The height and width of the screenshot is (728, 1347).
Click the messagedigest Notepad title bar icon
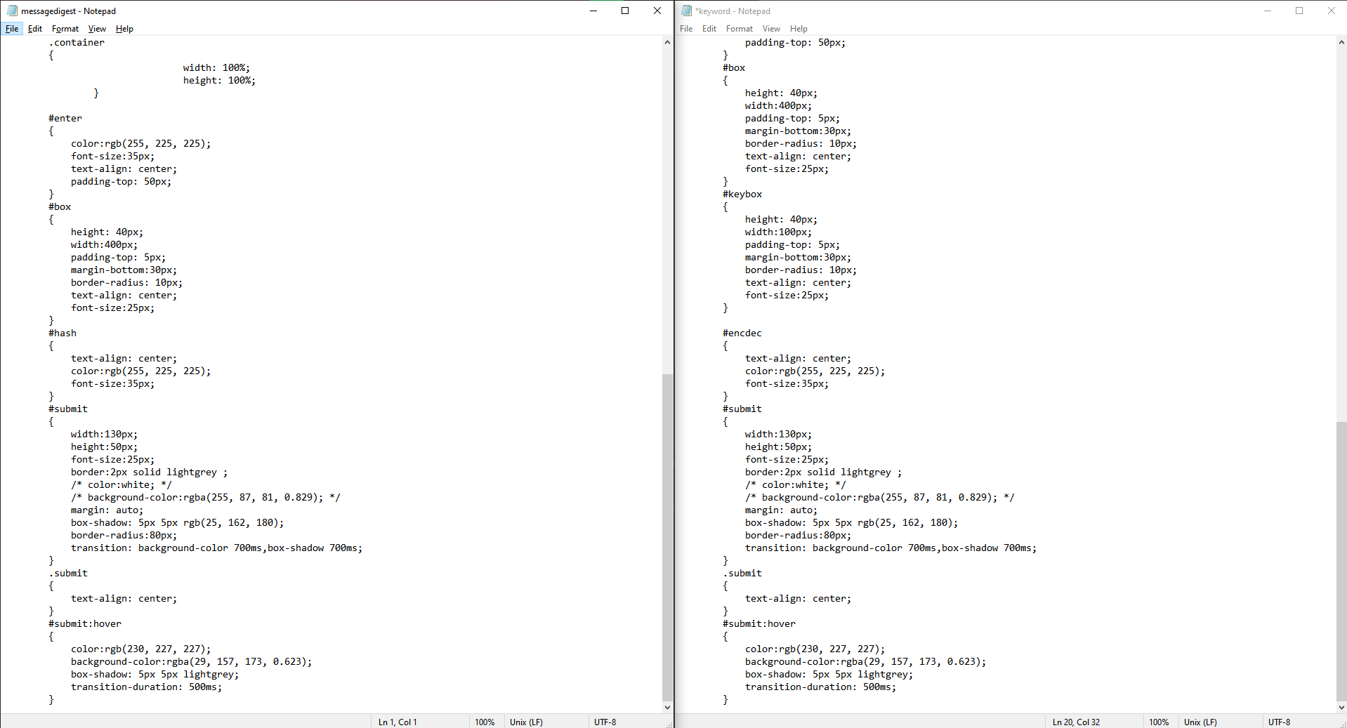[12, 11]
